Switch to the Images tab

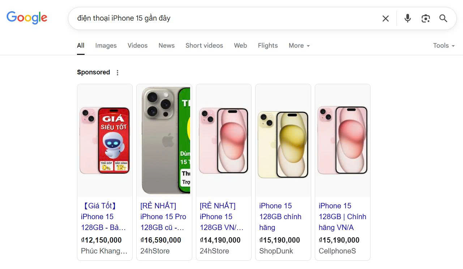pos(106,45)
